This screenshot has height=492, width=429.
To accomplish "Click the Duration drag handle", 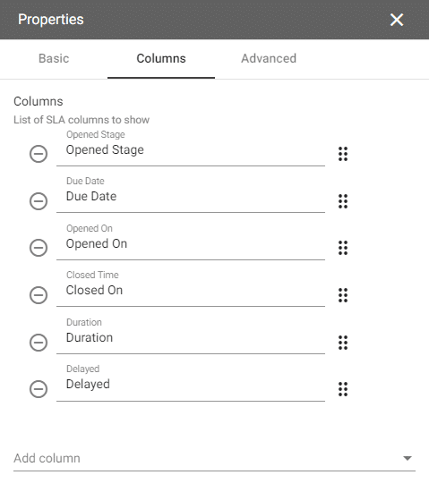I will pos(343,343).
